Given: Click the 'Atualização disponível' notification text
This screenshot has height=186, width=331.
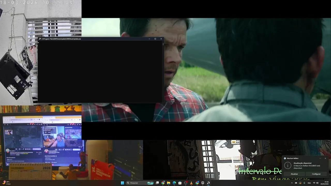Looking at the screenshot, I should point(302,163).
